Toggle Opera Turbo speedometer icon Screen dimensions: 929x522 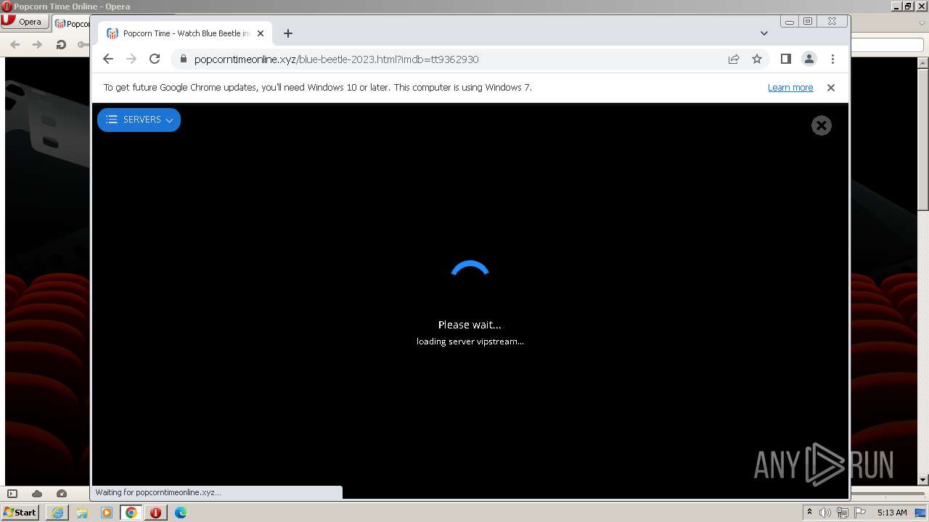(x=62, y=494)
